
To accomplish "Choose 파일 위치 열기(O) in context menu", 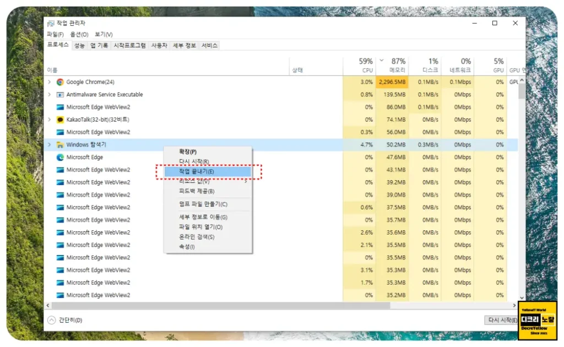I will 208,227.
